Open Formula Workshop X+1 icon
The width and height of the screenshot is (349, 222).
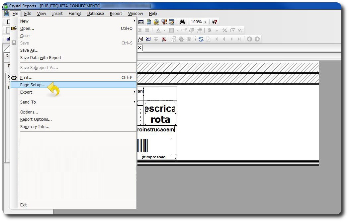coord(148,39)
